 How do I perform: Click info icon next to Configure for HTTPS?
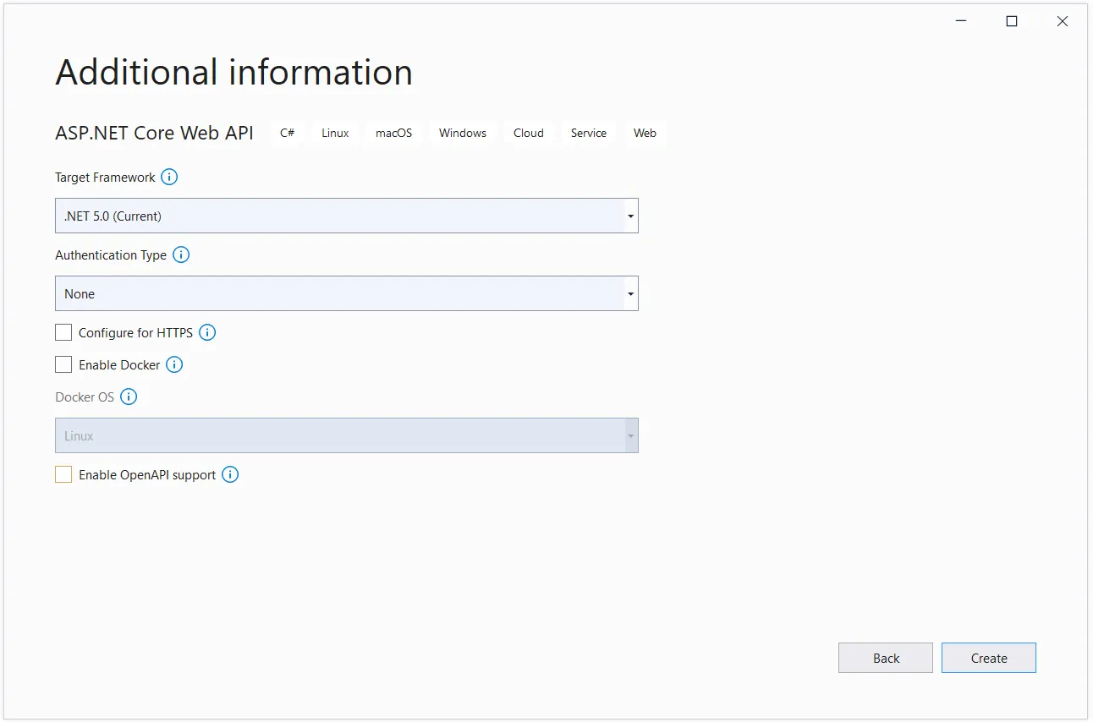click(x=207, y=332)
